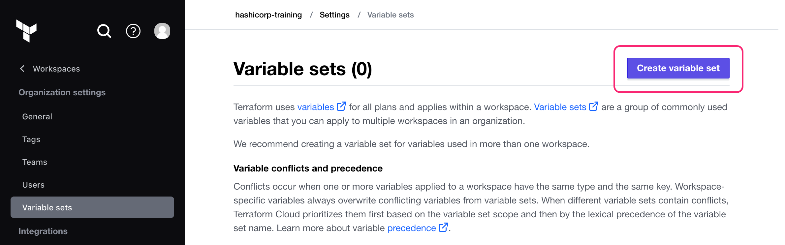Select the General settings item
Viewport: 785px width, 245px height.
(37, 116)
